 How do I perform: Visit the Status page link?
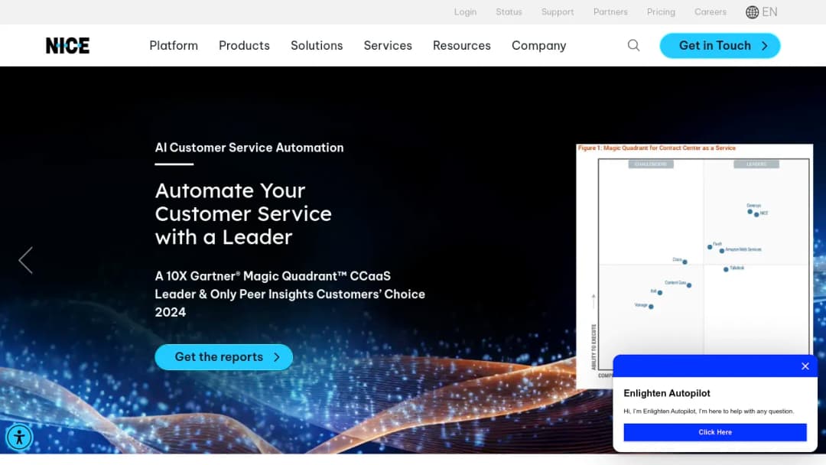[x=509, y=11]
